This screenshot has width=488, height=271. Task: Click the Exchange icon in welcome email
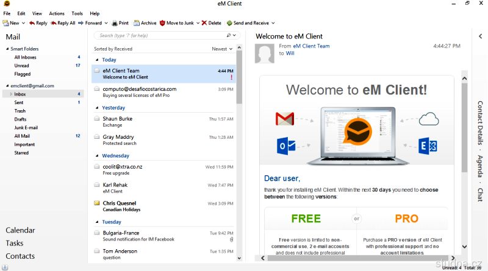428,146
